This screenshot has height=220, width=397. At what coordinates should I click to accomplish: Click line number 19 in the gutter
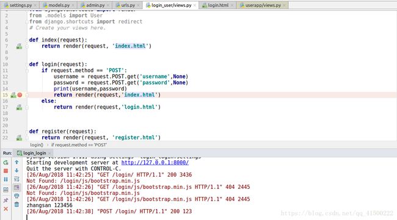point(5,119)
